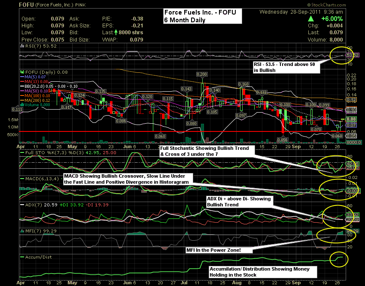Click the Bid Size label
Screen dimensions: 365x286
click(x=79, y=40)
